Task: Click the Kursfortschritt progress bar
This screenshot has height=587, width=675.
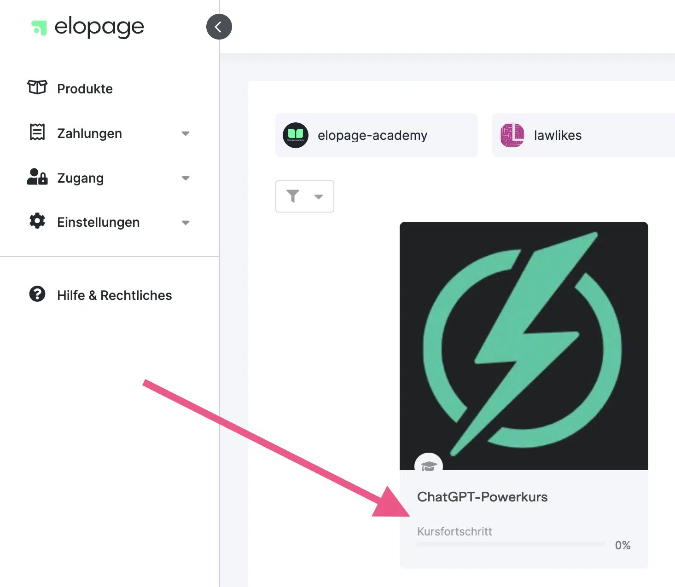Action: click(x=511, y=544)
